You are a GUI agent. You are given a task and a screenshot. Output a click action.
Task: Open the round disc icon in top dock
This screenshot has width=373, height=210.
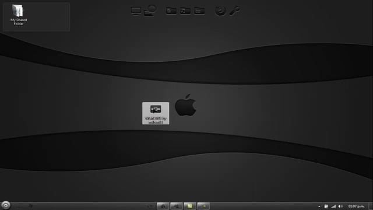tap(220, 11)
